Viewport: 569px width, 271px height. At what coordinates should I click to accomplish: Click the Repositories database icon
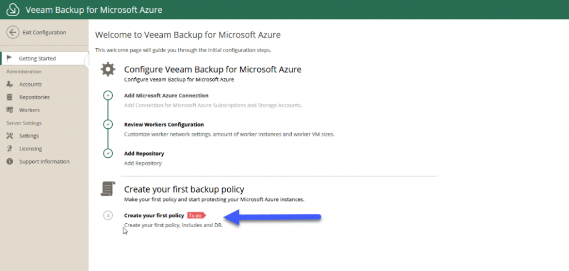(10, 97)
